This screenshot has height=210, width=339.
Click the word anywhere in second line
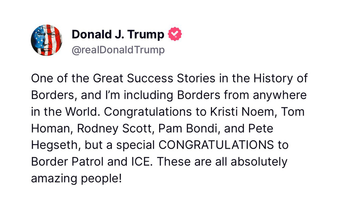click(280, 95)
